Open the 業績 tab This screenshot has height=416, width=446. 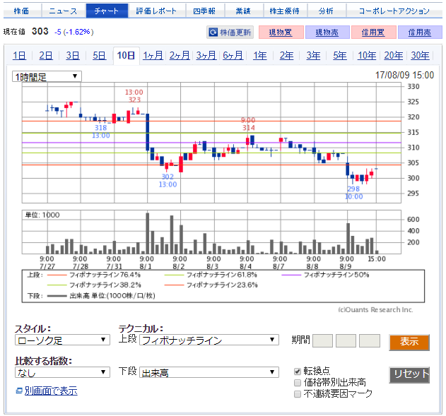pyautogui.click(x=244, y=11)
